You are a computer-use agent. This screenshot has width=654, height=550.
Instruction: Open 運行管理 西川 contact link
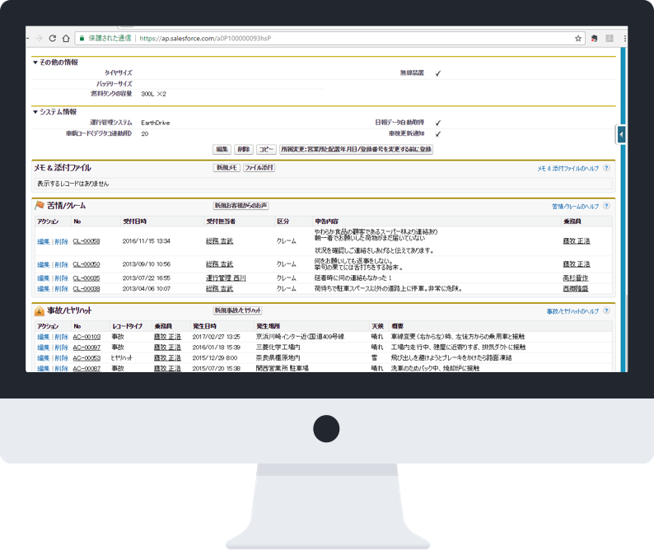226,278
